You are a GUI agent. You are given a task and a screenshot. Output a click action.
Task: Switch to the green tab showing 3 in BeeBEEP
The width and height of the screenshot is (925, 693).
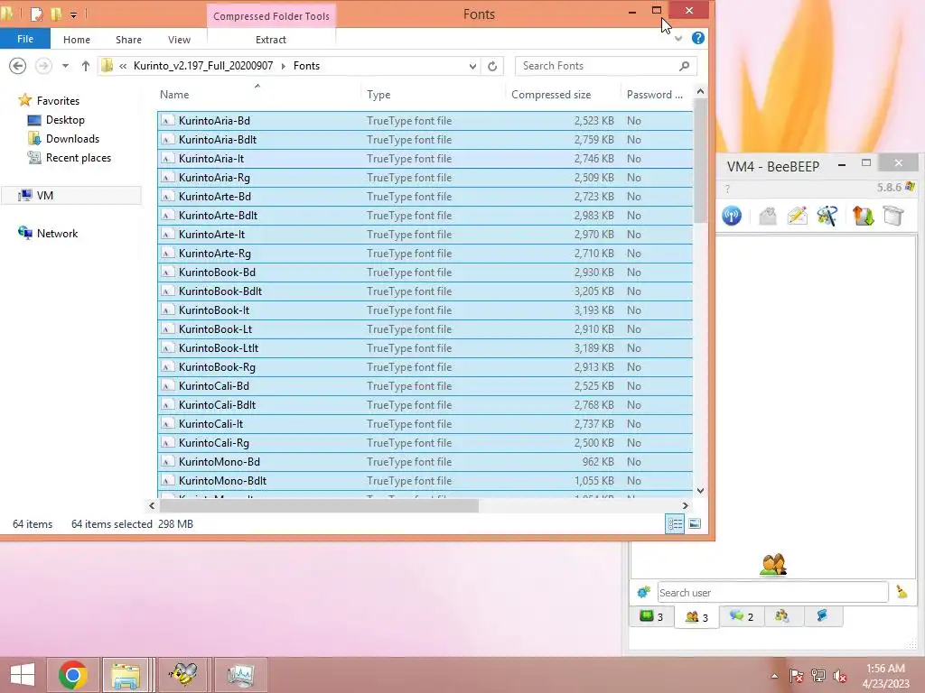click(x=652, y=616)
